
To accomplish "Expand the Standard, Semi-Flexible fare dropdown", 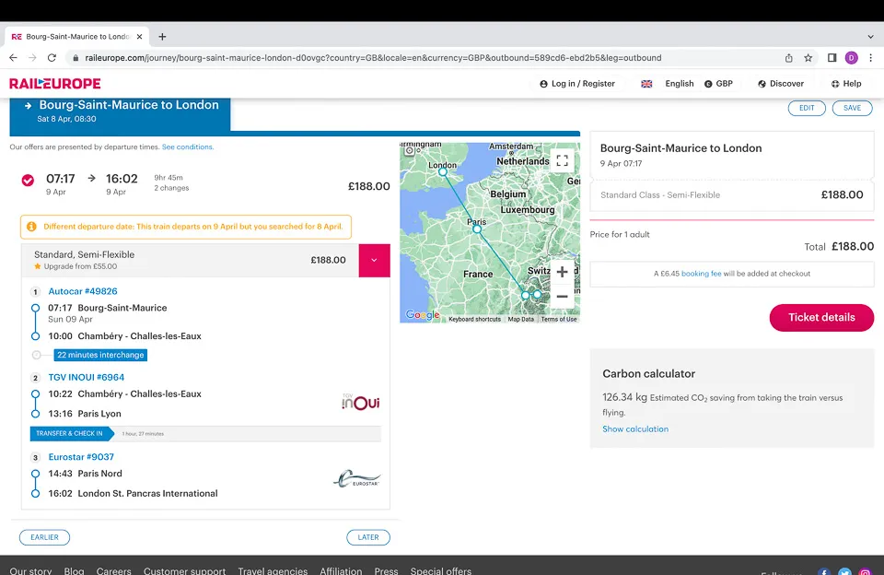I will pyautogui.click(x=374, y=260).
